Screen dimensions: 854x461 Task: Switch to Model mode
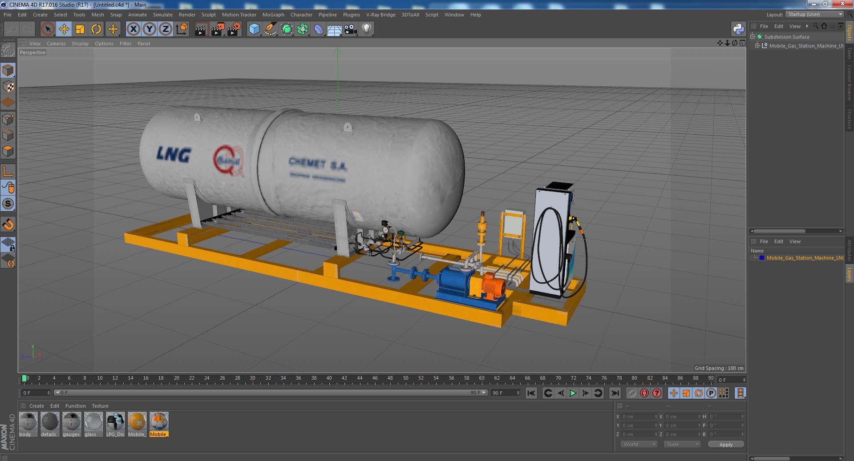click(8, 70)
